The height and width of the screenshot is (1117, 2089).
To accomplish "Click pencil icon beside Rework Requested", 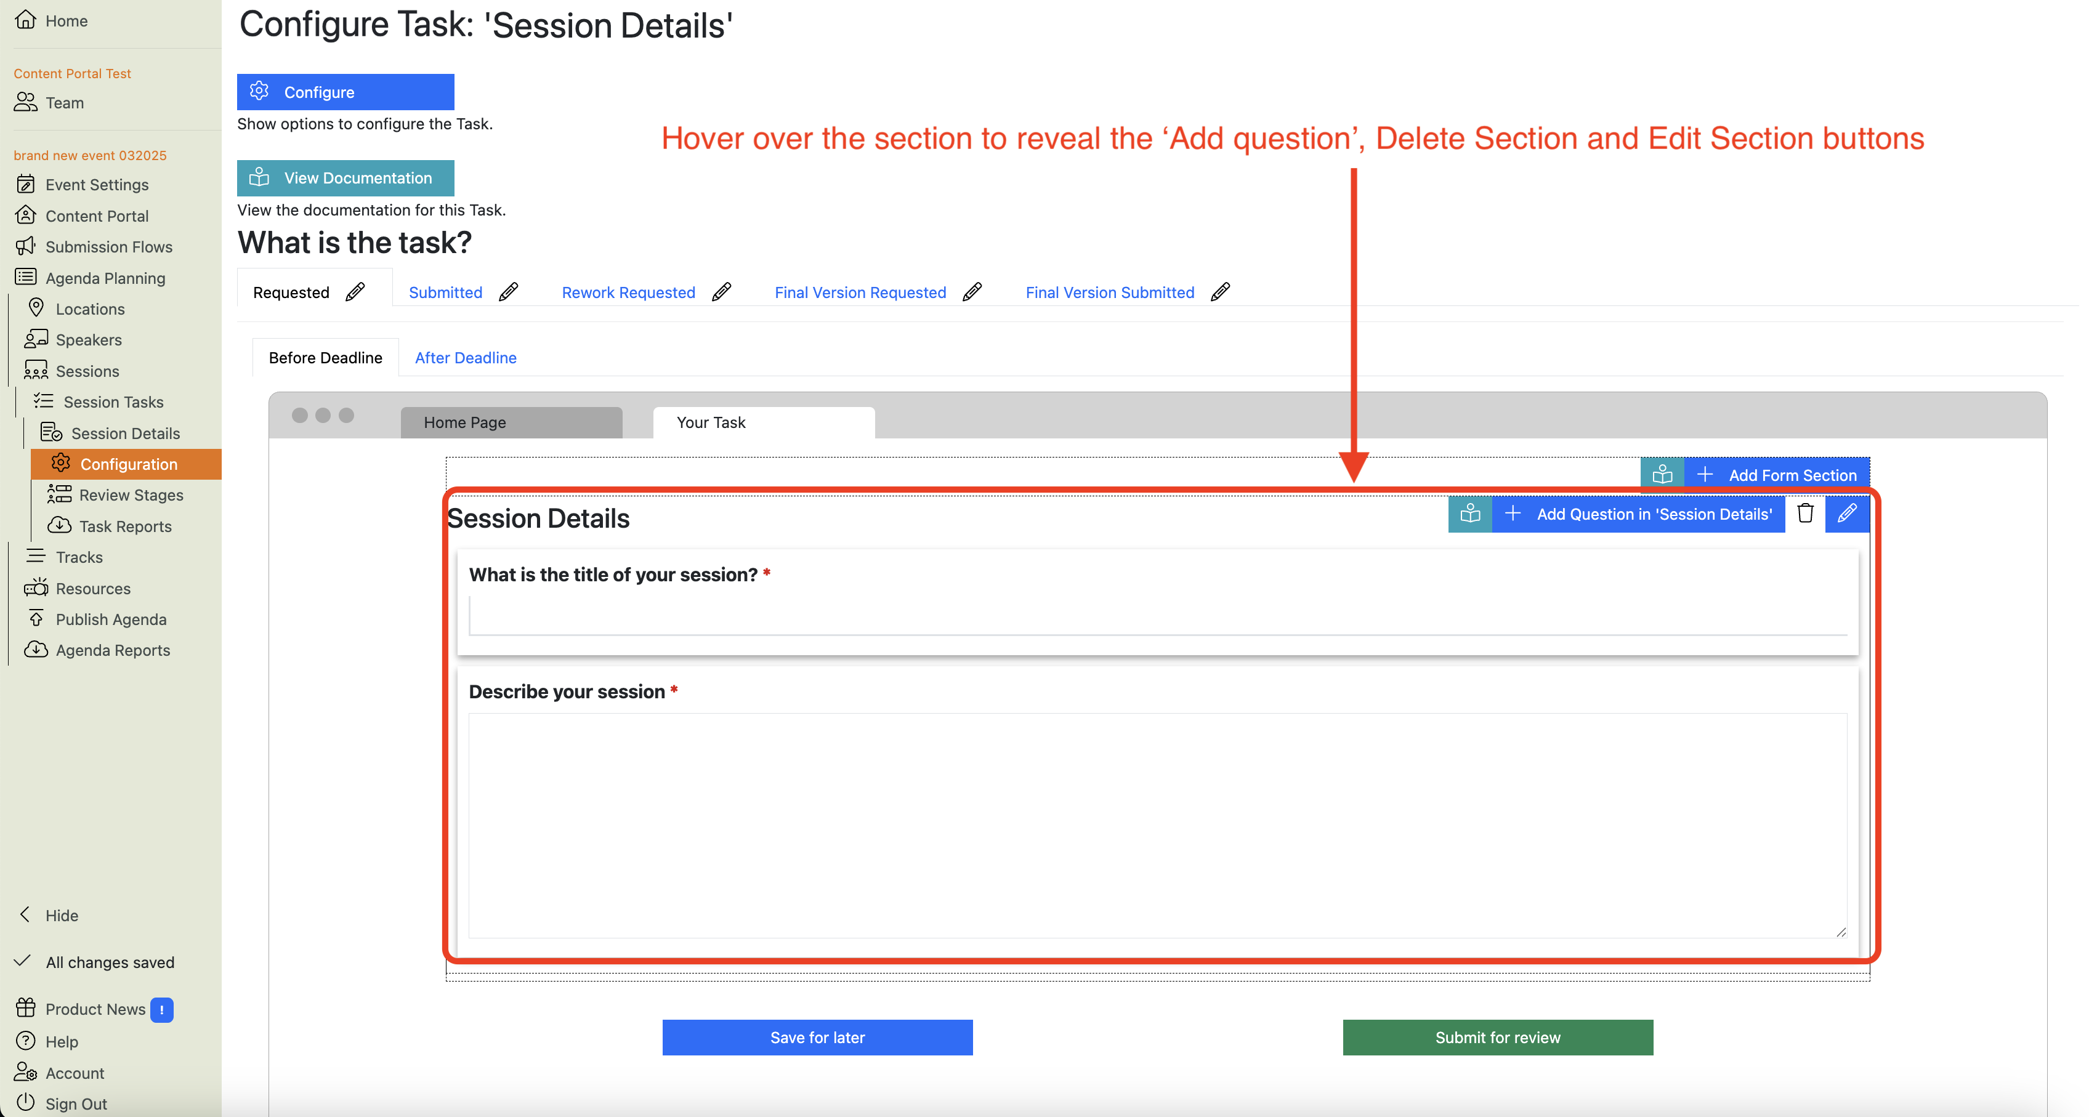I will pos(721,292).
